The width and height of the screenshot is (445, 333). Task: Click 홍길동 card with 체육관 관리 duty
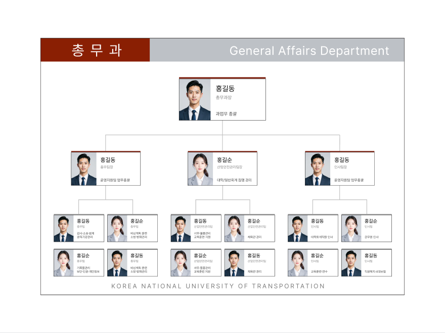(x=249, y=263)
